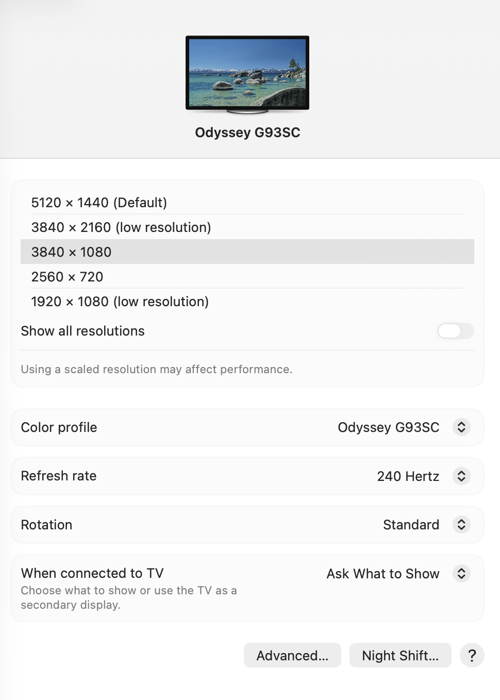
Task: Open the When connected to TV stepper arrows
Action: pos(461,573)
